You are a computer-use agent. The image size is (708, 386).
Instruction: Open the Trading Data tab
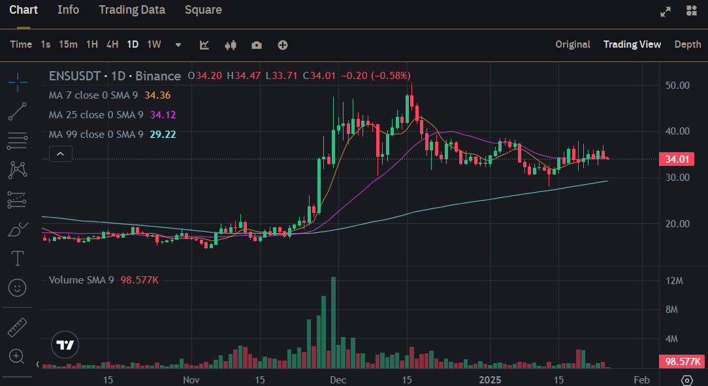pyautogui.click(x=132, y=10)
